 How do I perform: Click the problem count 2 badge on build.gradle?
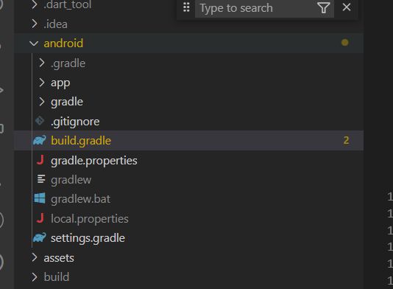pos(346,141)
